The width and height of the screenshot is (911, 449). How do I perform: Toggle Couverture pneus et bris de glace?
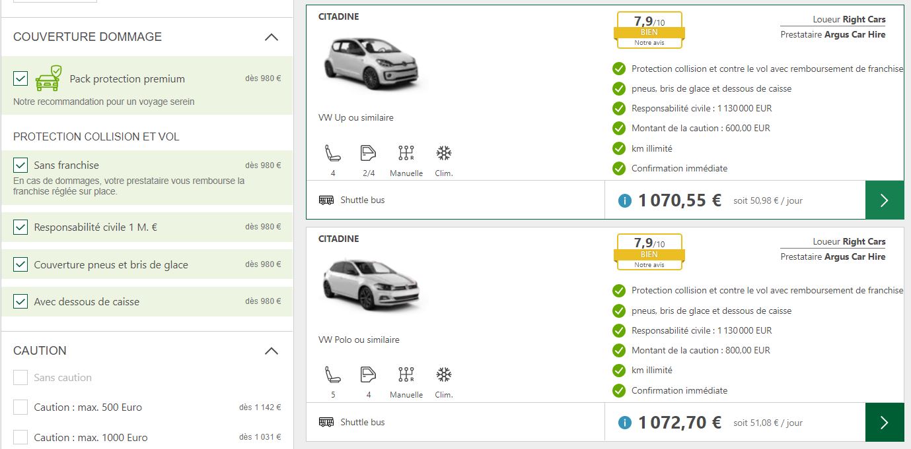pyautogui.click(x=20, y=265)
